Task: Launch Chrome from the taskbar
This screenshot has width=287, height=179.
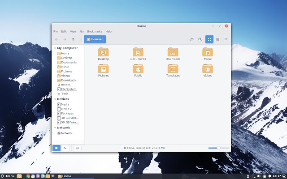Action: pyautogui.click(x=28, y=176)
